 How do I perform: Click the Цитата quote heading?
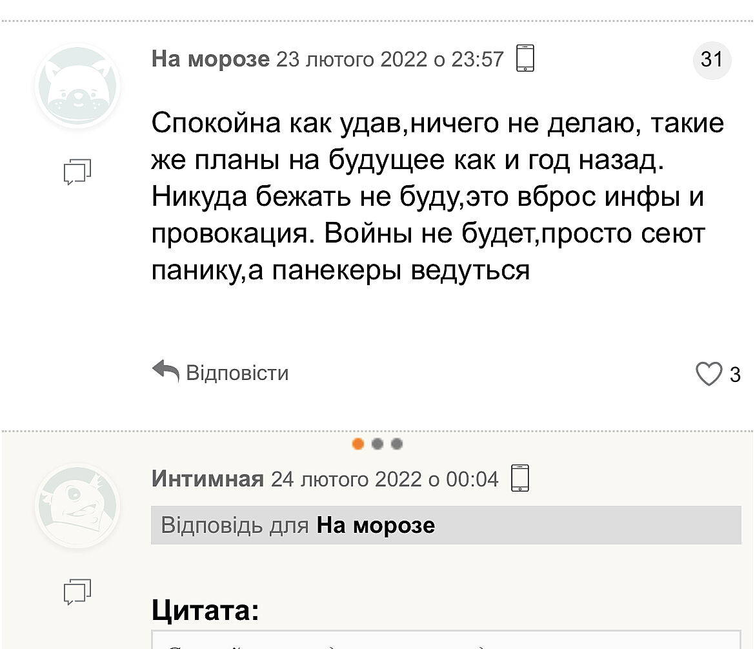pos(205,610)
